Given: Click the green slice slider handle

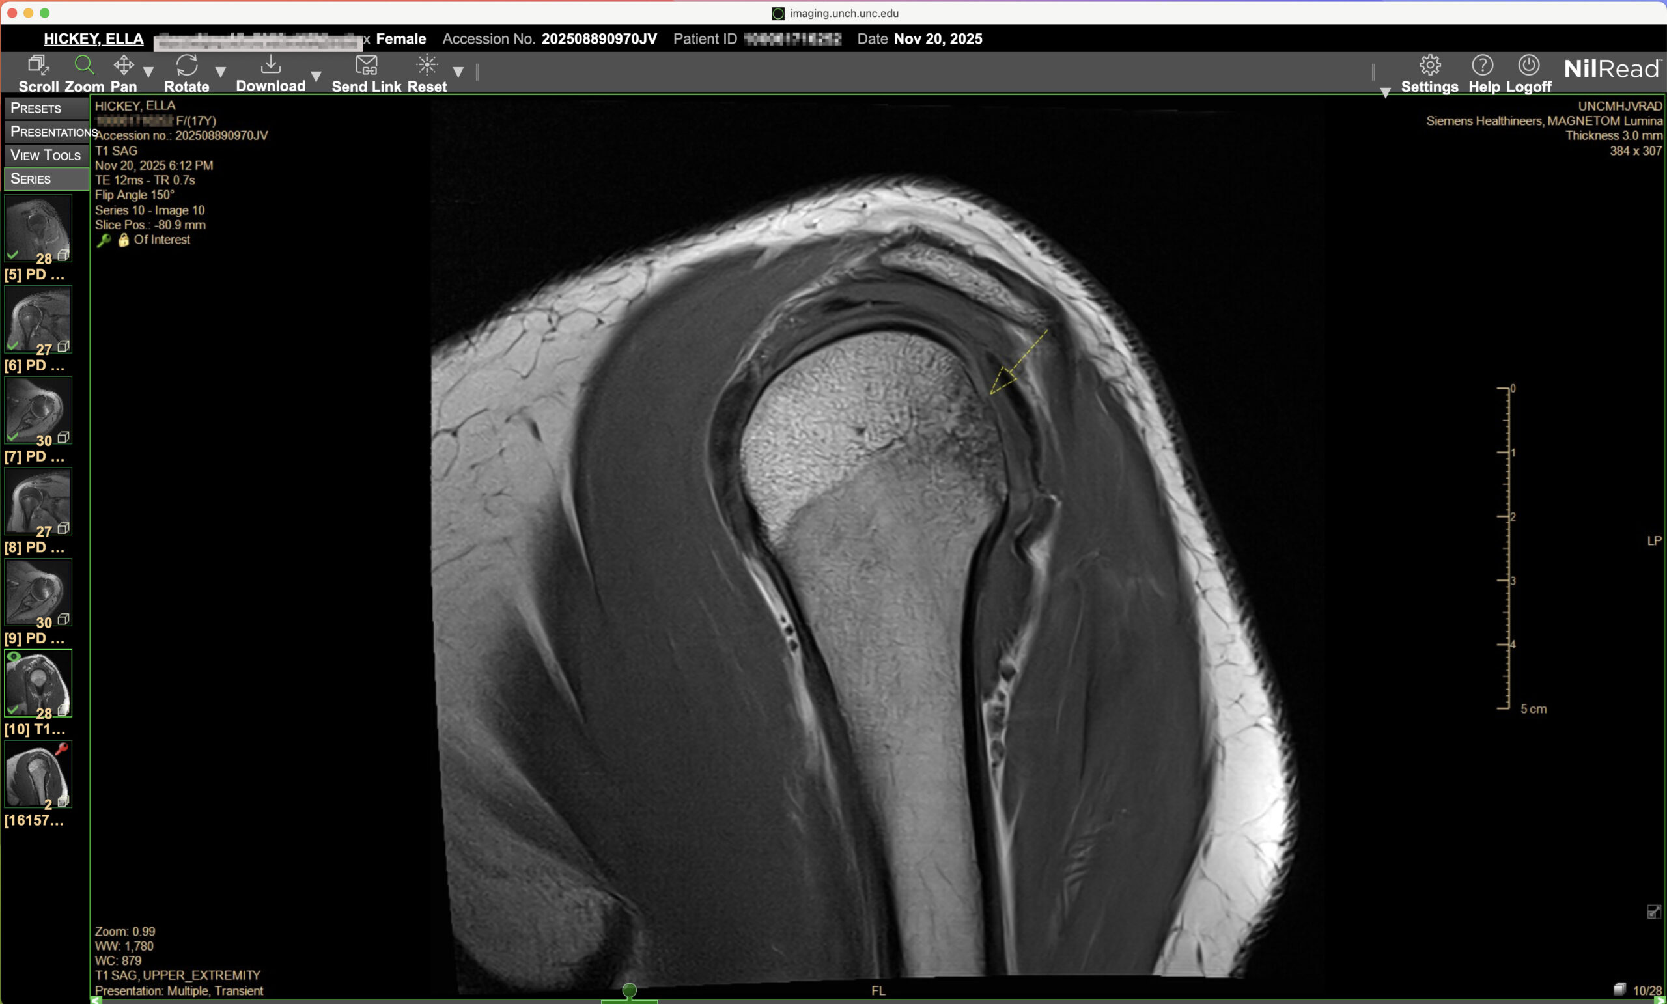Looking at the screenshot, I should pyautogui.click(x=629, y=990).
